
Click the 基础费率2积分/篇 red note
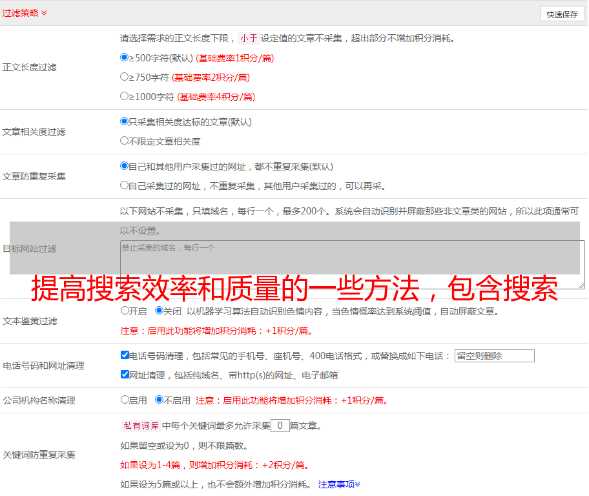(211, 77)
